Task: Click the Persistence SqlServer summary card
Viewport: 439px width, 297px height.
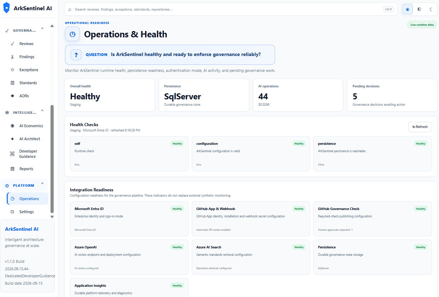Action: point(204,95)
